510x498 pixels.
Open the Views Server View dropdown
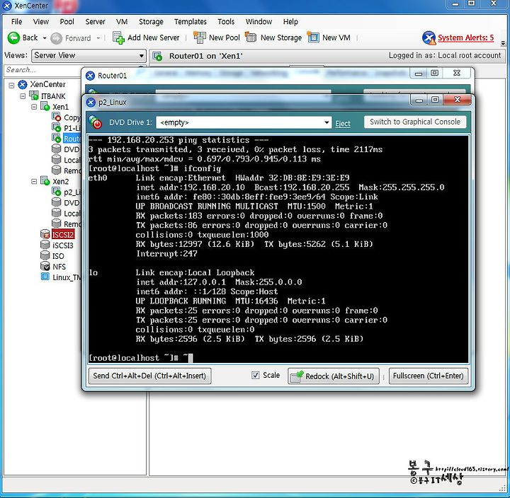89,56
